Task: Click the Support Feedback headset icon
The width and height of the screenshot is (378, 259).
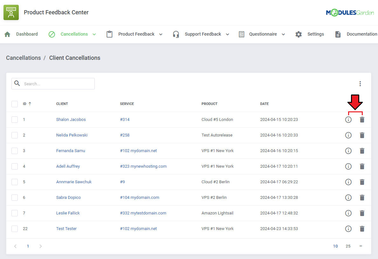Action: click(x=176, y=34)
